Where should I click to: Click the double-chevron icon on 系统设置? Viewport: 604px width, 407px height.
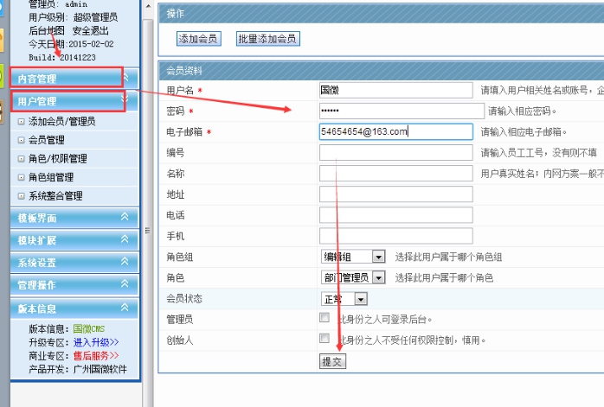pos(125,263)
